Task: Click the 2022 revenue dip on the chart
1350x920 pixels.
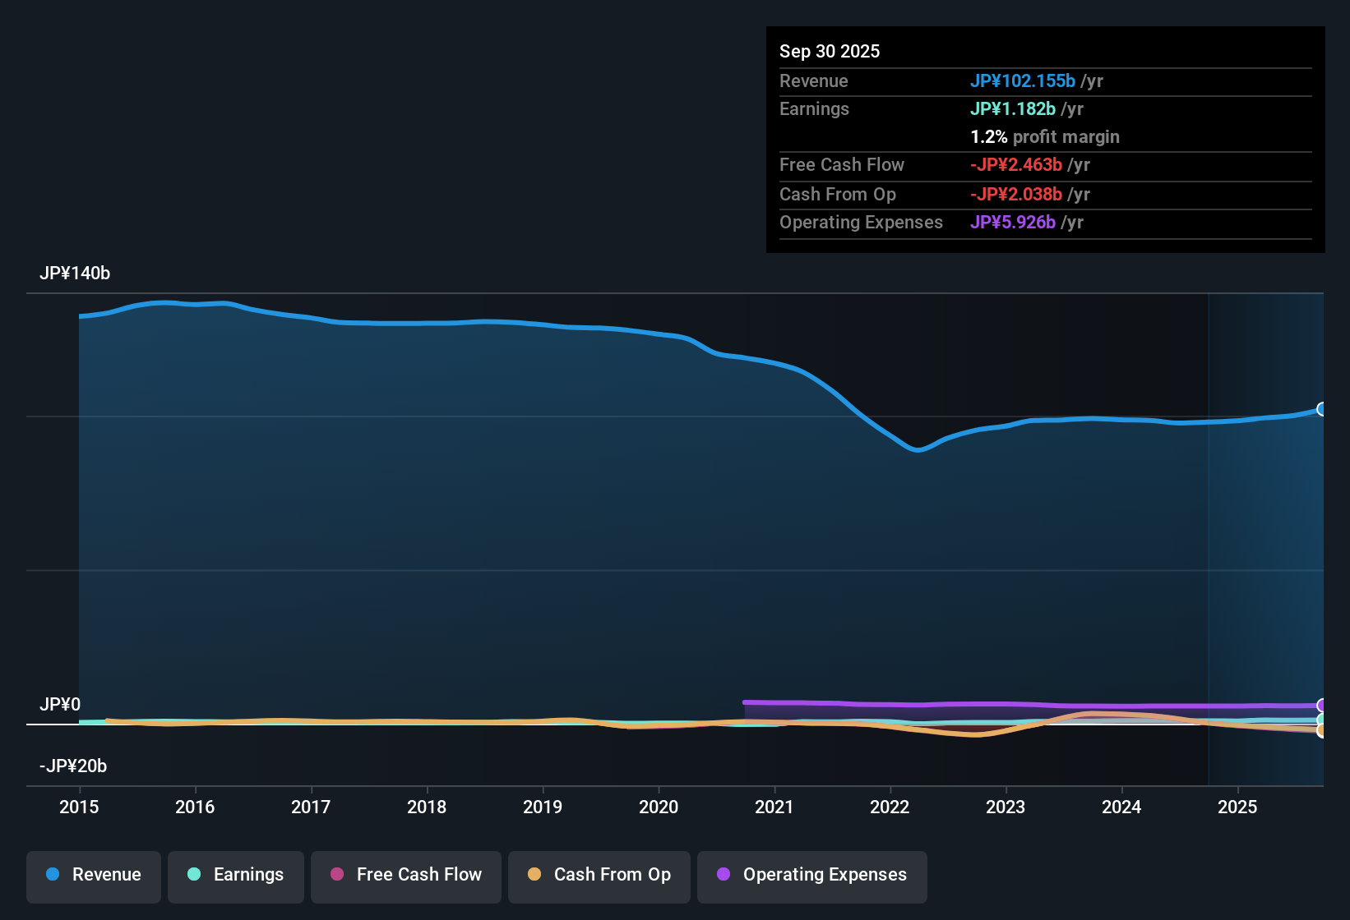Action: coord(916,450)
